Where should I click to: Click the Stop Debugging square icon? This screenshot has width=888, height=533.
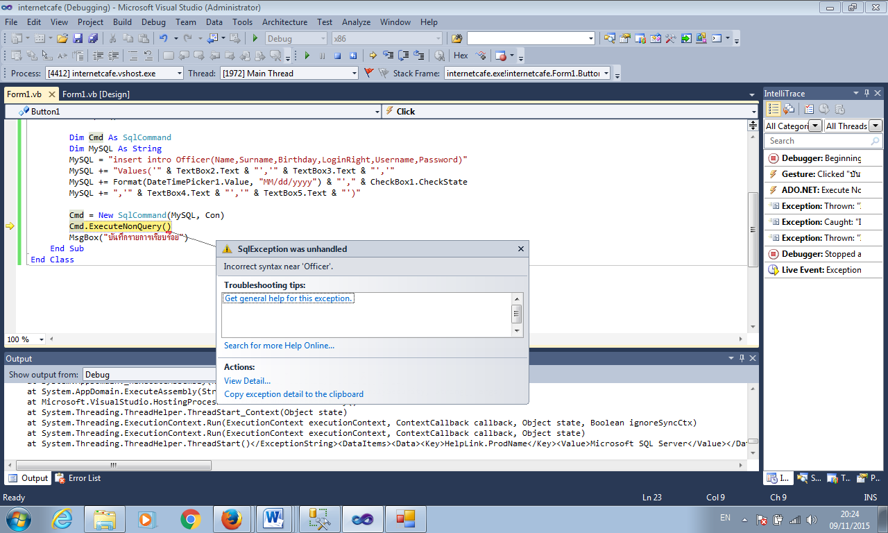point(338,56)
